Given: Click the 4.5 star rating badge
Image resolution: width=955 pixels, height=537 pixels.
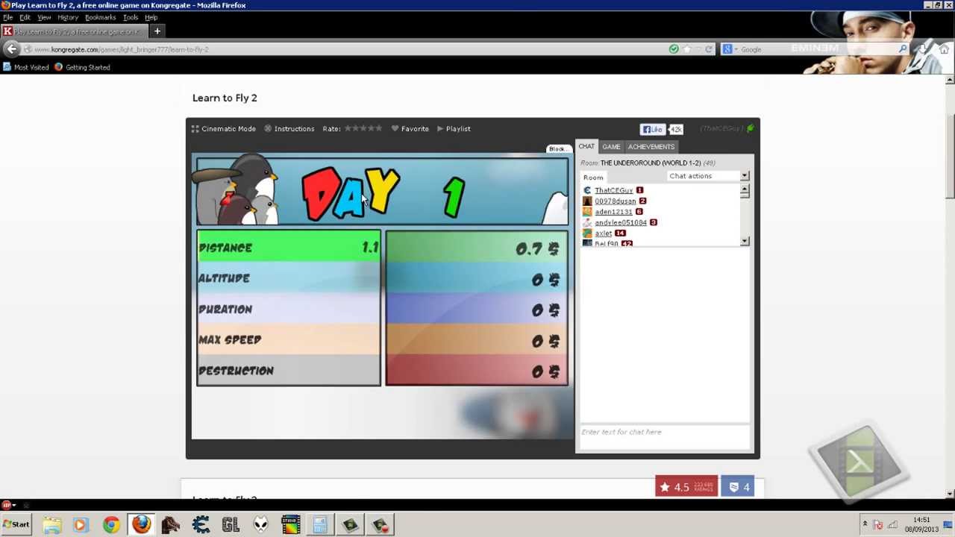Looking at the screenshot, I should point(686,487).
